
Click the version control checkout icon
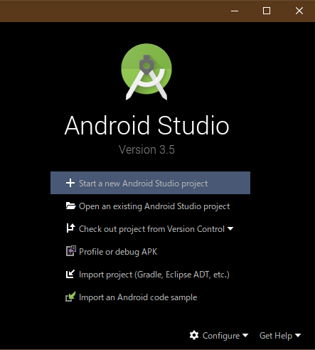70,228
